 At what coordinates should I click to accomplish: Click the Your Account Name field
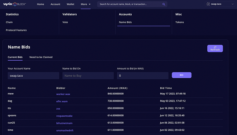click(33, 76)
